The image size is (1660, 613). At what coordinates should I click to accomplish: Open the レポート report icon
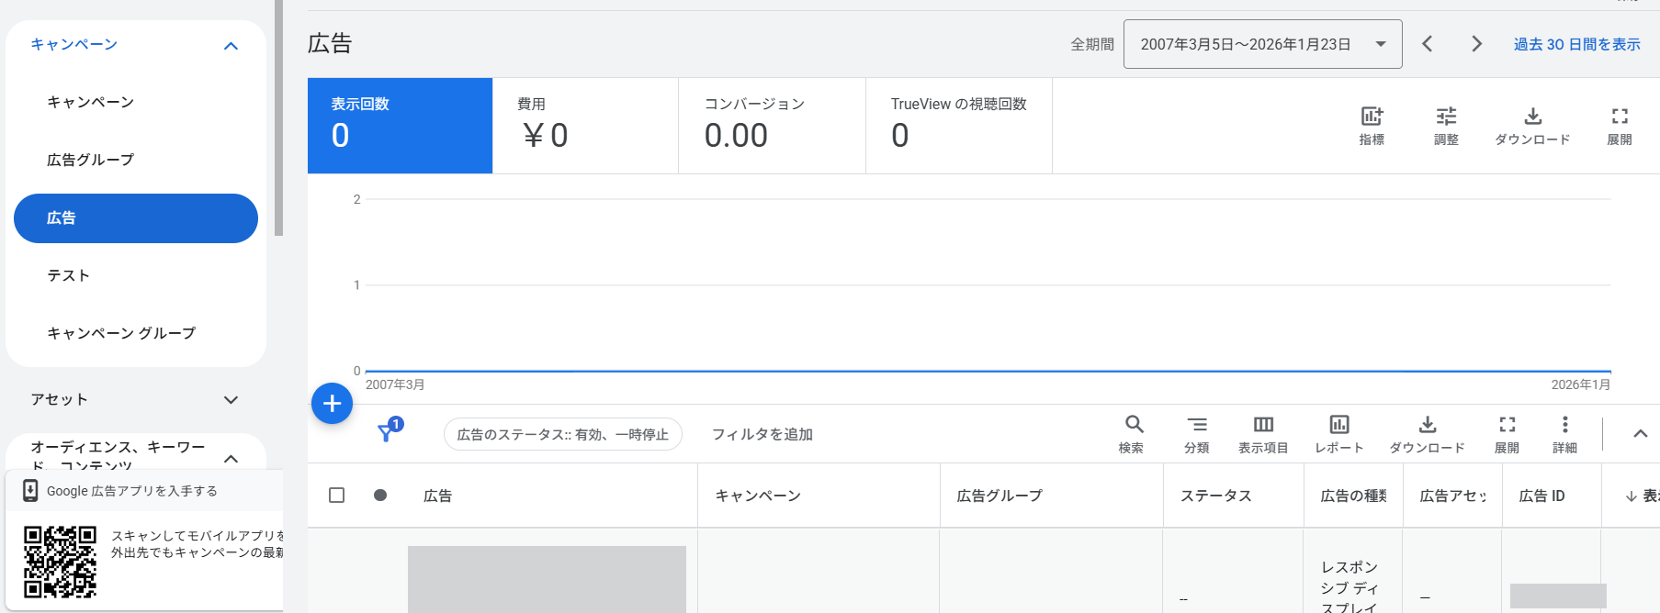[1338, 432]
